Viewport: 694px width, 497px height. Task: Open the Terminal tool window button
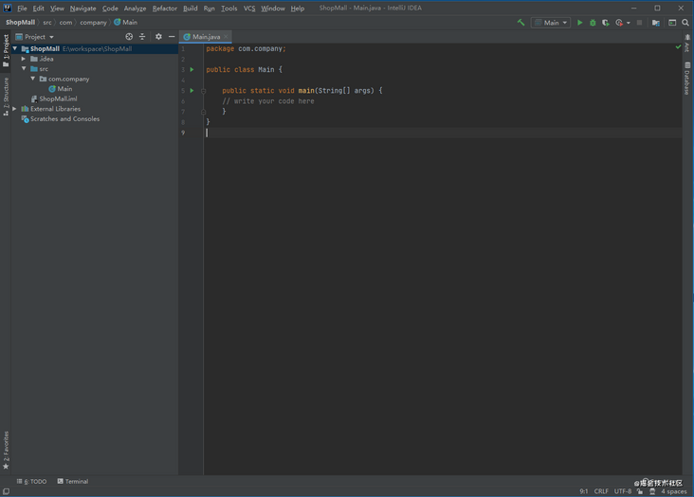point(73,482)
